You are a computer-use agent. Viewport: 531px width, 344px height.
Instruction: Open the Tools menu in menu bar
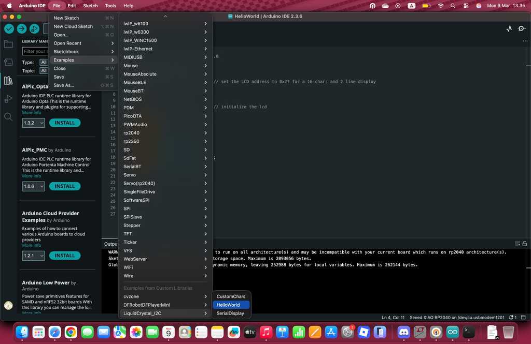110,6
